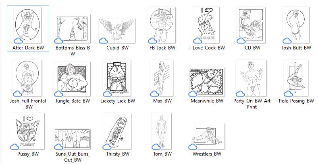Click the Jungle_Bate_BW file name label

73,101
